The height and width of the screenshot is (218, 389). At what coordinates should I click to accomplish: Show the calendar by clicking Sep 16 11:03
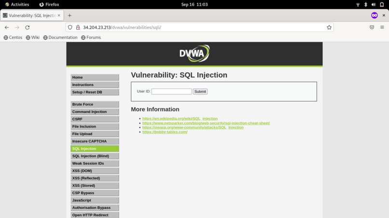194,4
